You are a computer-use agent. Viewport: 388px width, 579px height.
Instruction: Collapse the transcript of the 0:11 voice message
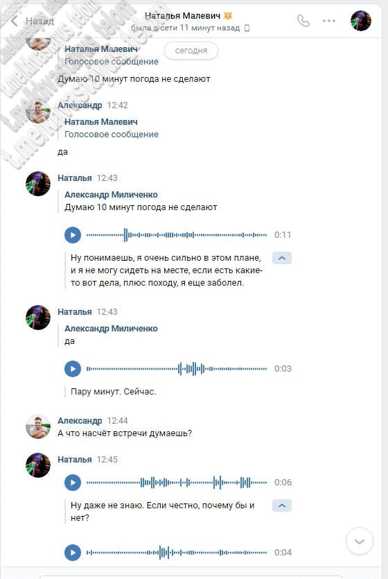pos(282,258)
